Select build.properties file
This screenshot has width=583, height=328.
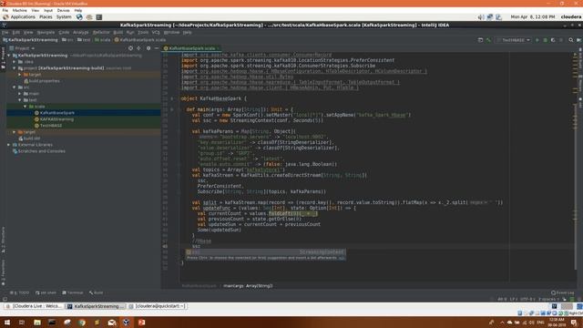point(42,81)
